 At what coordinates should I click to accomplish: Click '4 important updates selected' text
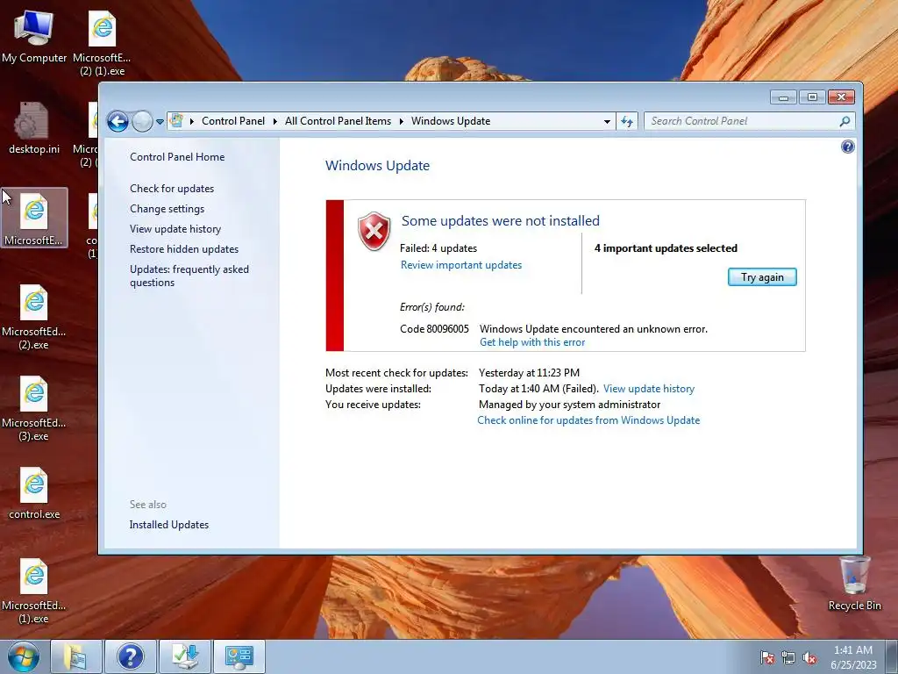666,248
